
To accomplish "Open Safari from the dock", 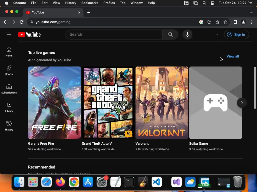I will tap(46, 182).
